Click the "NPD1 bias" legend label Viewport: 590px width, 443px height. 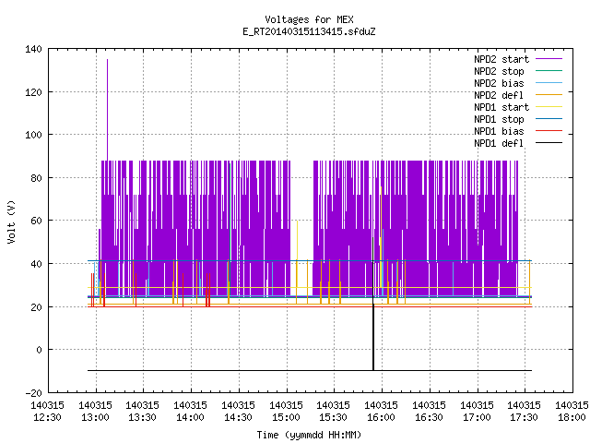pyautogui.click(x=499, y=131)
